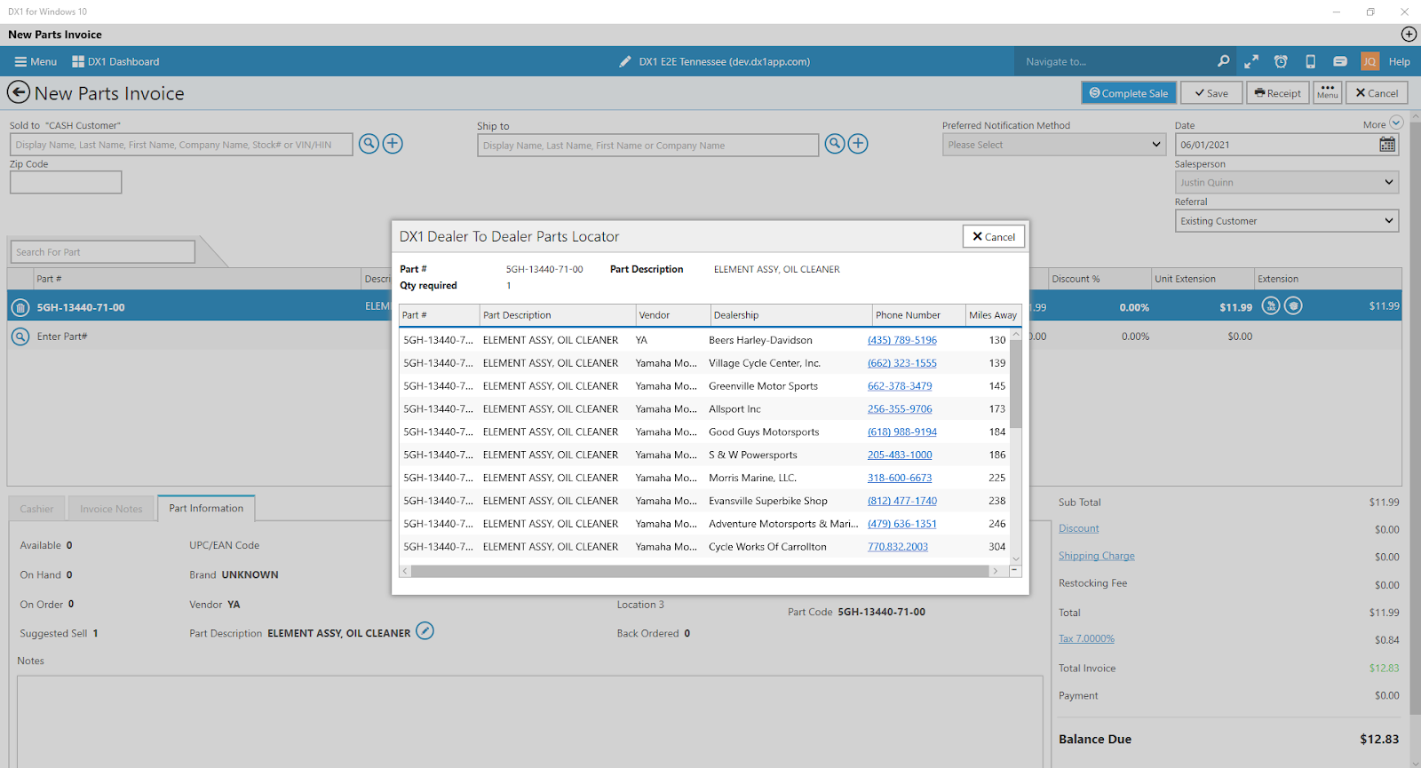Open the Salesperson dropdown
1421x768 pixels.
[x=1287, y=182]
